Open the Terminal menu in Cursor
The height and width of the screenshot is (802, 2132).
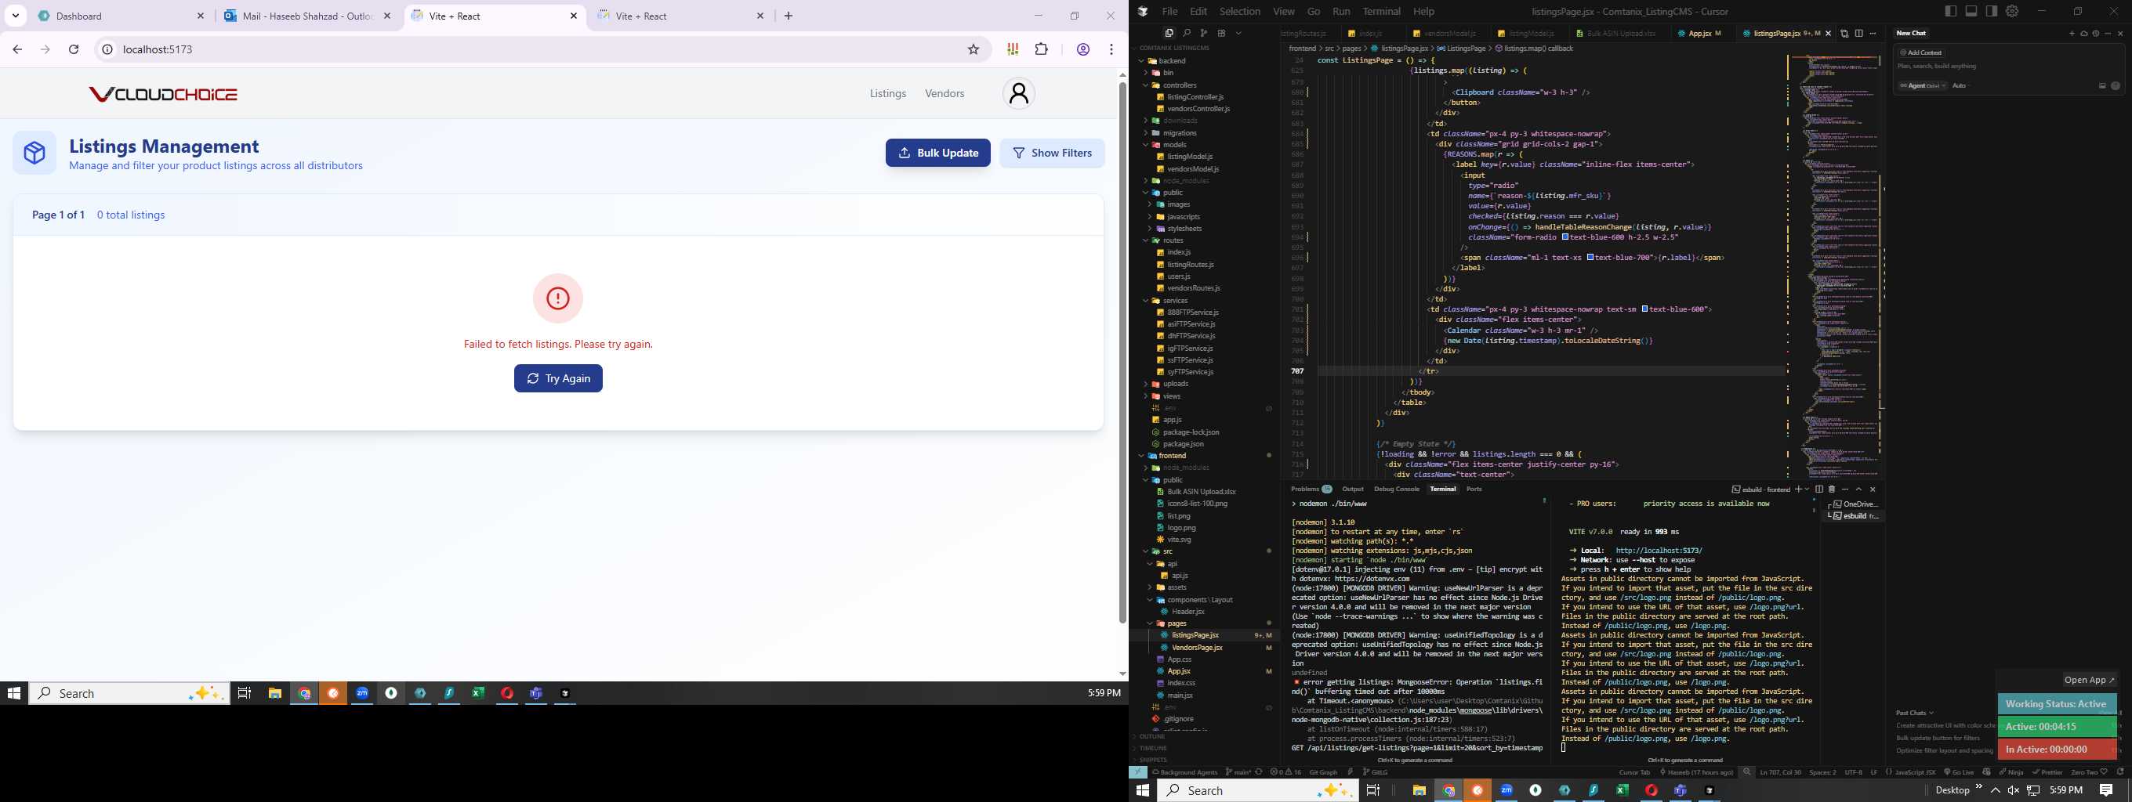[x=1381, y=12]
